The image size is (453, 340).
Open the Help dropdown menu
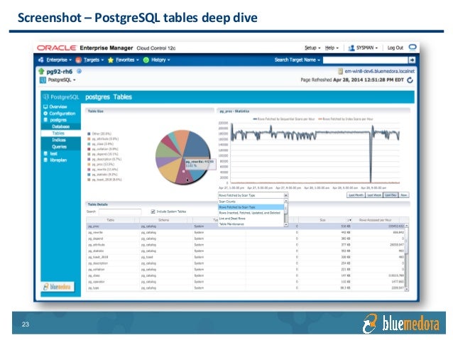[332, 48]
